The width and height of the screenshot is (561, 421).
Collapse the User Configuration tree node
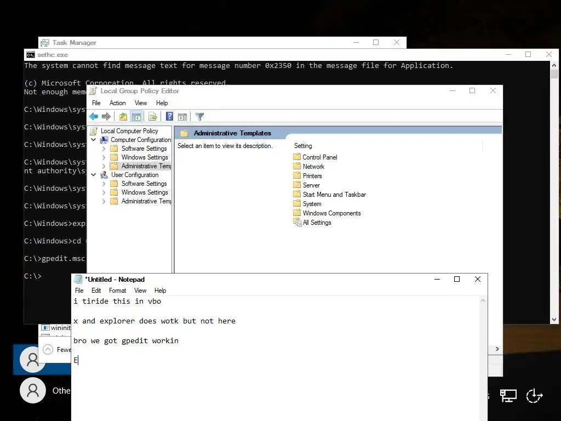point(93,175)
